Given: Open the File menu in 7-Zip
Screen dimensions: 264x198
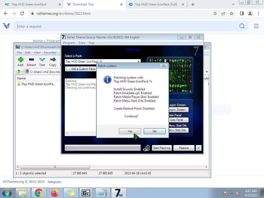Looking at the screenshot, I should (x=19, y=53).
